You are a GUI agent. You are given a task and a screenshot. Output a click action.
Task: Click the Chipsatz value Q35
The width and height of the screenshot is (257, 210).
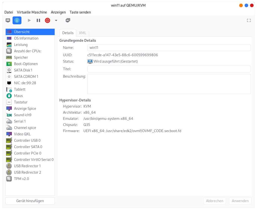click(87, 125)
